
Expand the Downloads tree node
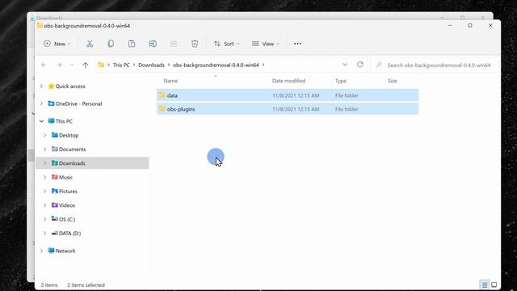point(45,163)
